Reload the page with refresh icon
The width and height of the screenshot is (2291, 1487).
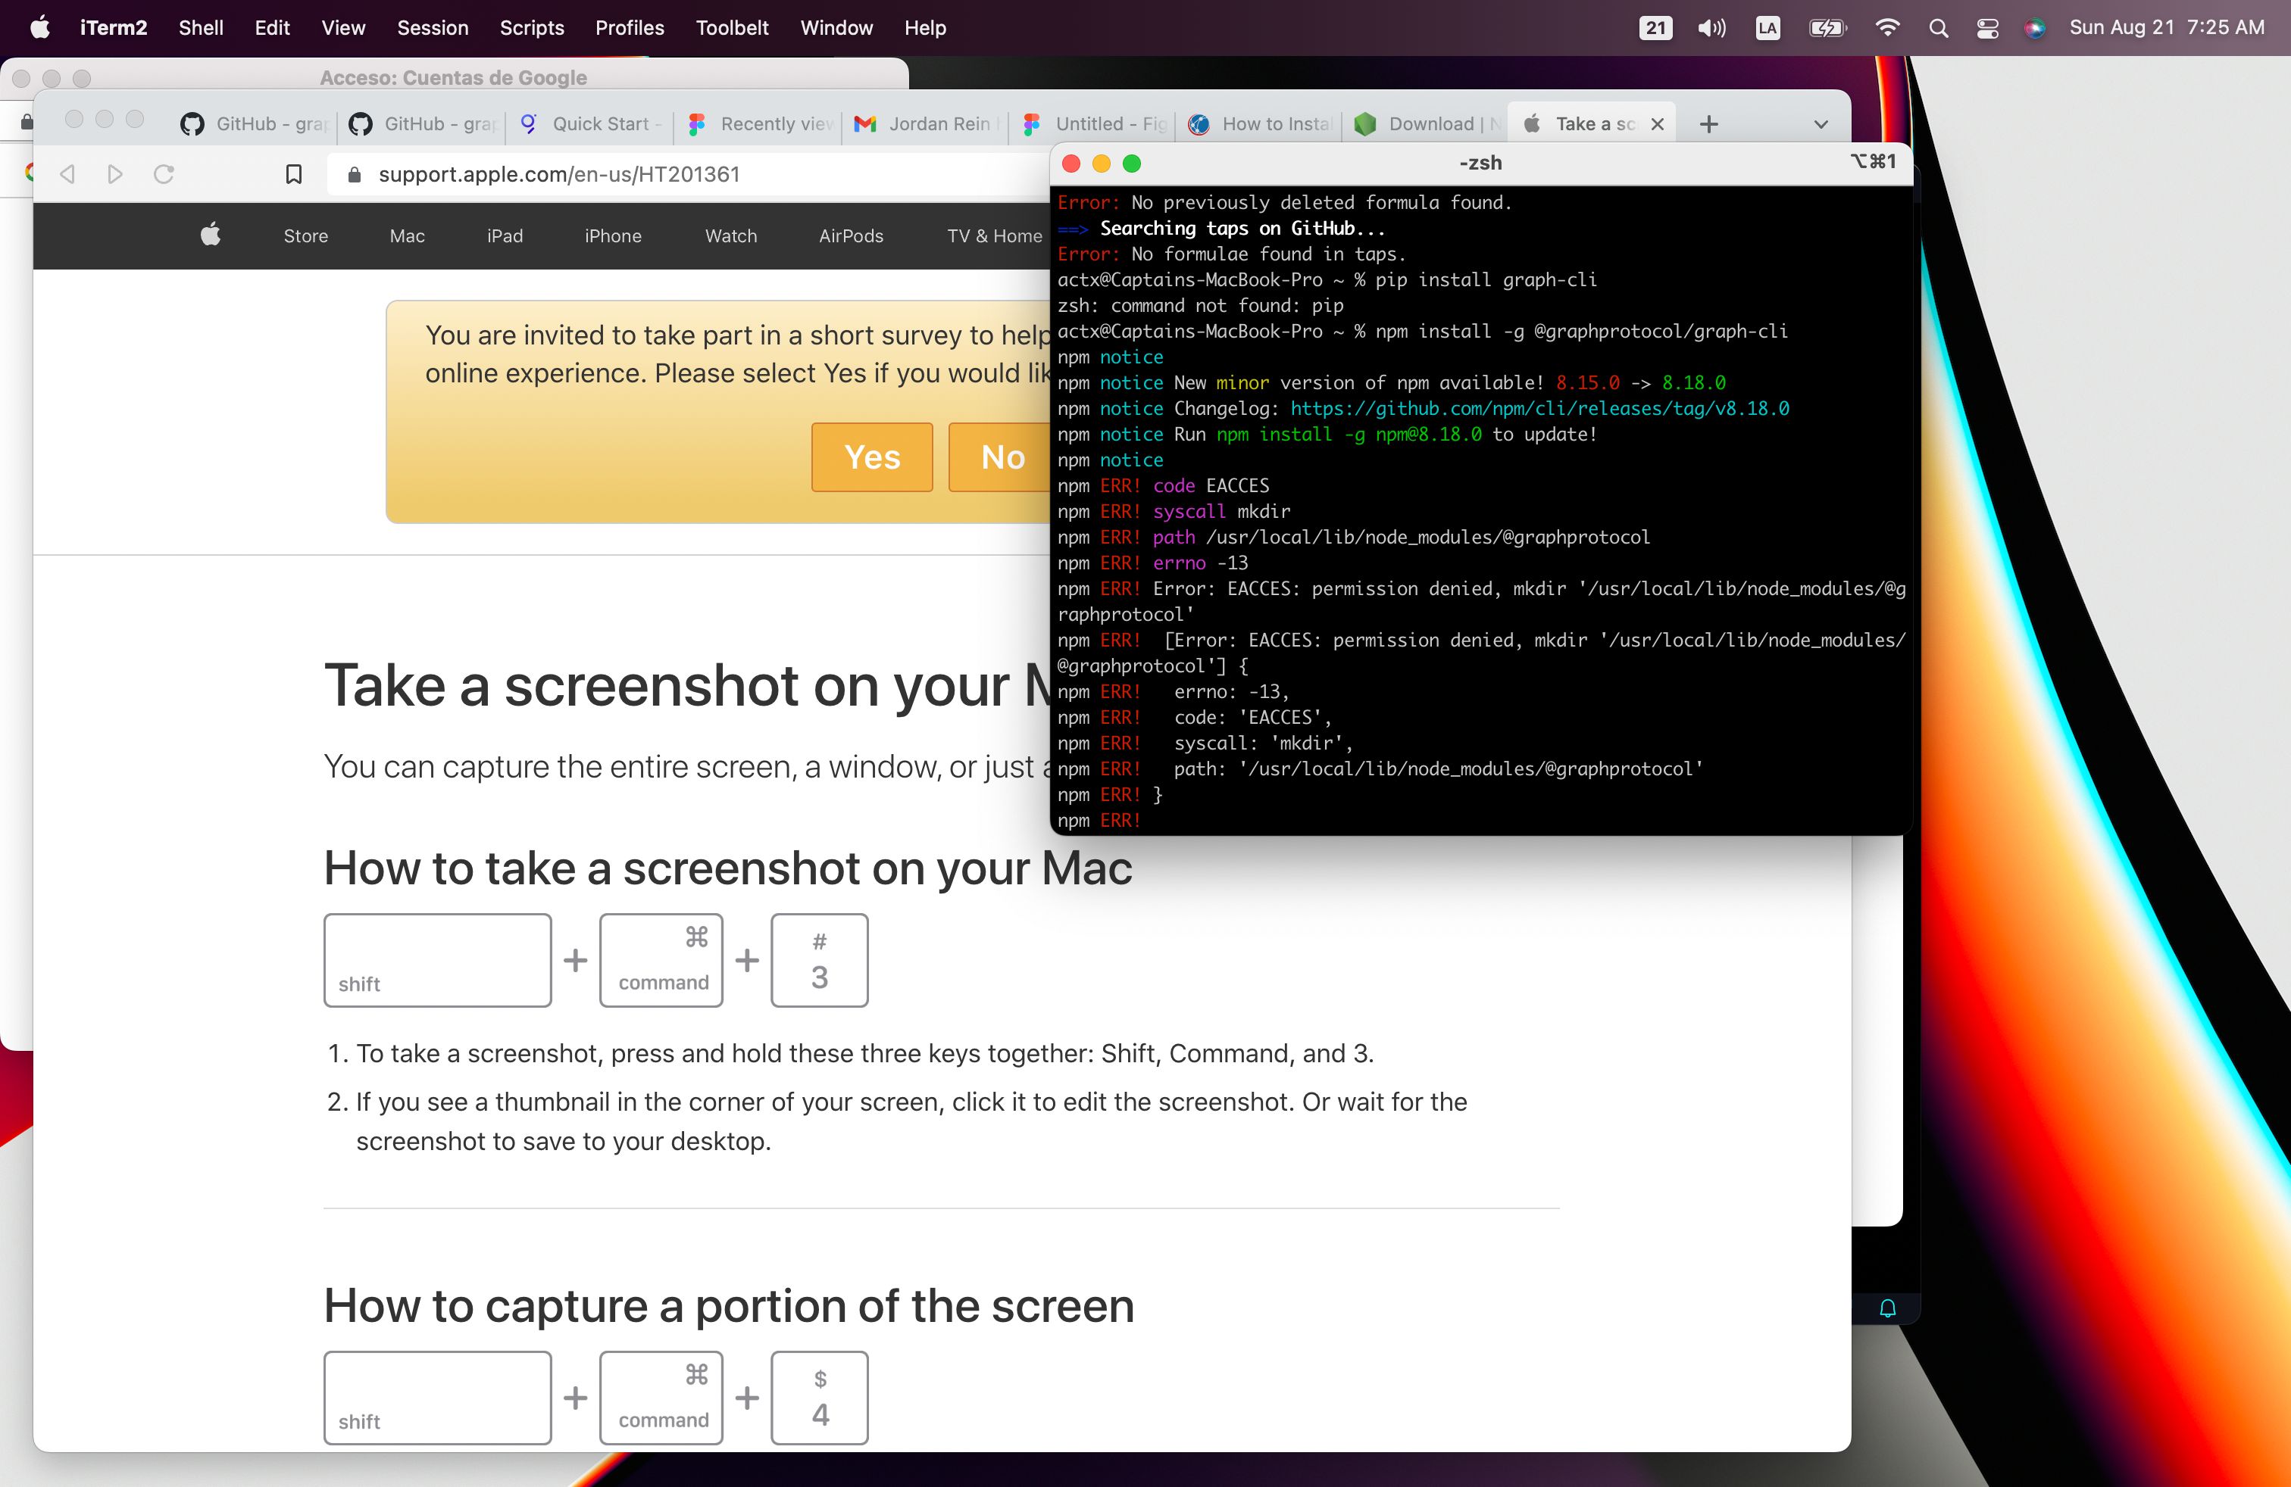pos(164,174)
